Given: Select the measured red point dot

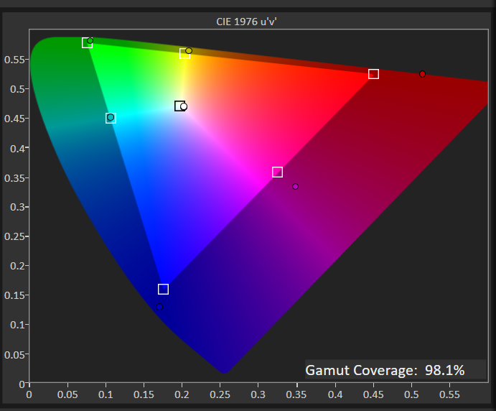Looking at the screenshot, I should [x=422, y=74].
